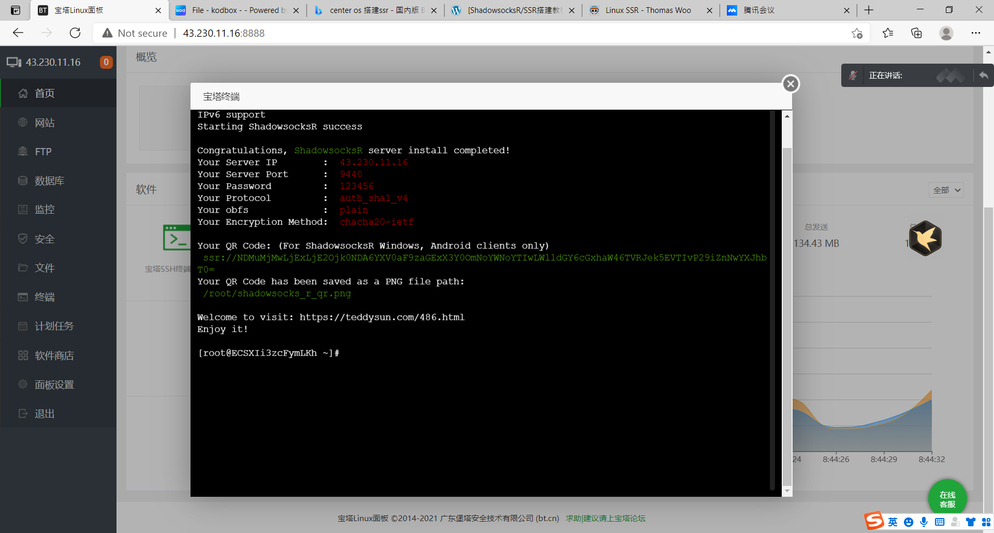Open 网站 in the sidebar
This screenshot has width=994, height=533.
coord(58,123)
